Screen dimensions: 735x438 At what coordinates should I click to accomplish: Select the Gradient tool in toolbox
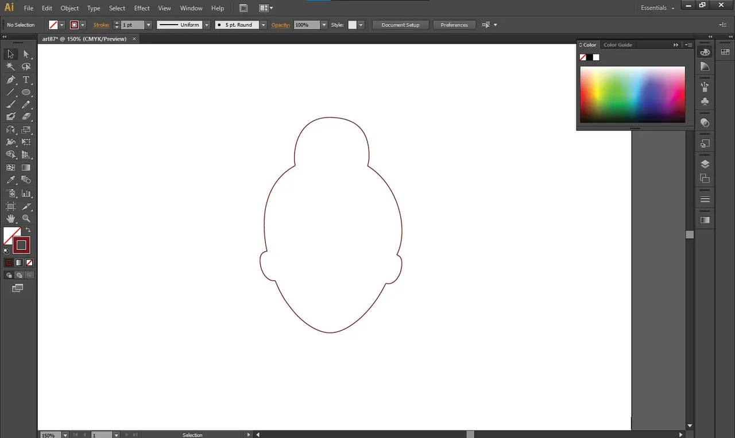(x=26, y=168)
